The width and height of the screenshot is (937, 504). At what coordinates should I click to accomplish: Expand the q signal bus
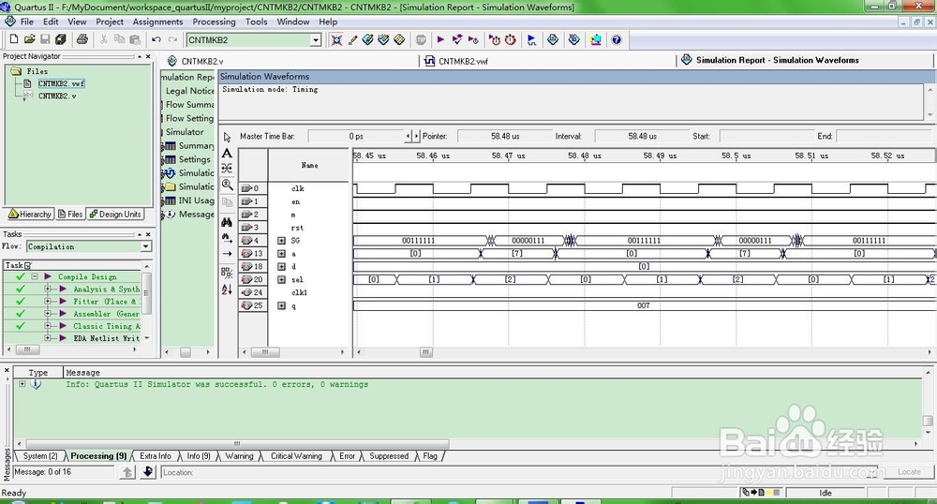click(281, 305)
